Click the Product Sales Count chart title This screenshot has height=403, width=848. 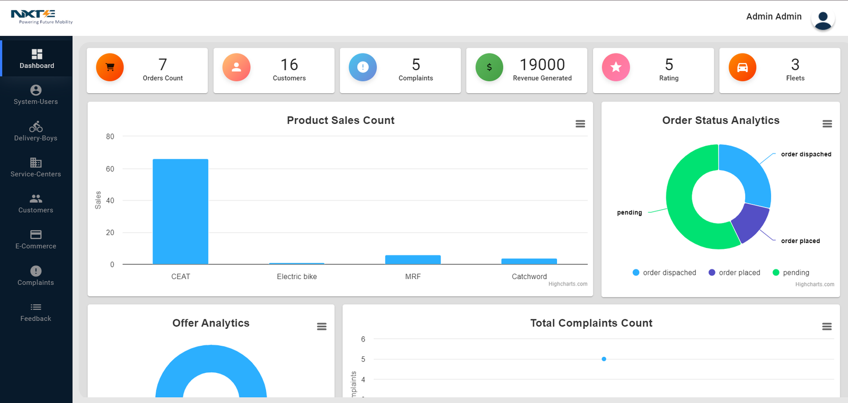pos(341,120)
